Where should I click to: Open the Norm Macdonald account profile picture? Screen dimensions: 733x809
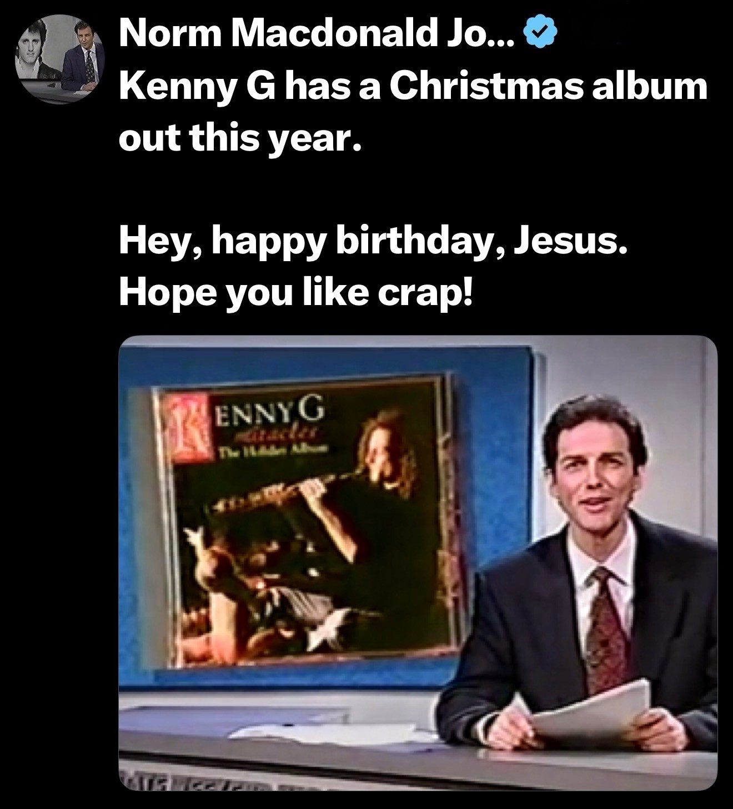(61, 61)
